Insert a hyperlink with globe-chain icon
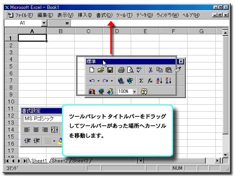 (x=121, y=81)
